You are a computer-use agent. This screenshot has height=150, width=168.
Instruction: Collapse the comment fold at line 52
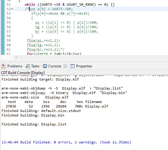pyautogui.click(x=12, y=9)
